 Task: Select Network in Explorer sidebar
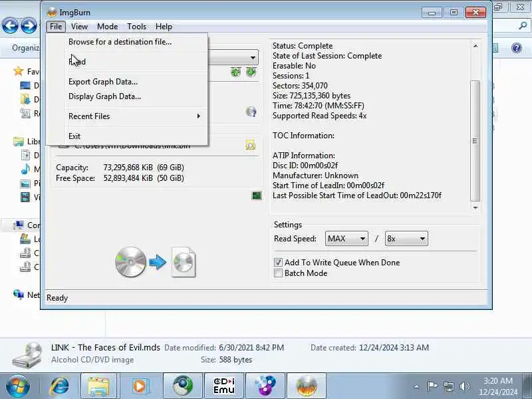coord(27,295)
